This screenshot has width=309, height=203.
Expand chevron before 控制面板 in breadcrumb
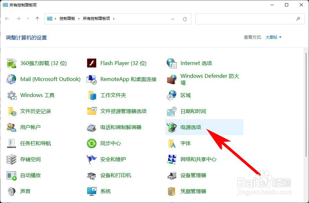[x=55, y=19]
